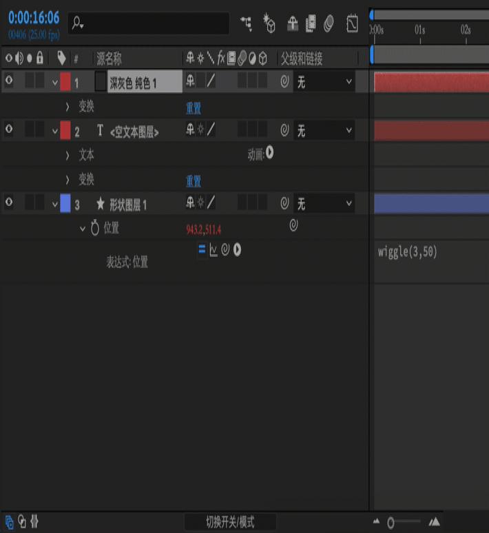Toggle the Draft 3D icon
The height and width of the screenshot is (533, 489).
(269, 23)
